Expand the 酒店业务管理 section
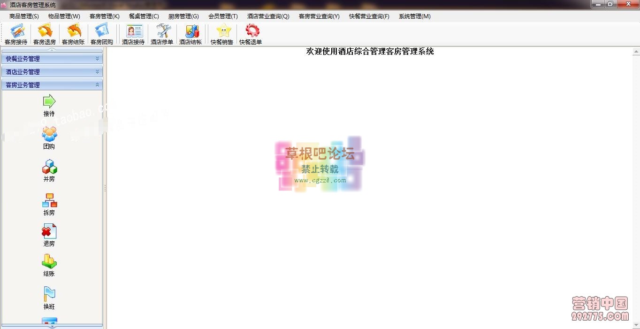 52,72
